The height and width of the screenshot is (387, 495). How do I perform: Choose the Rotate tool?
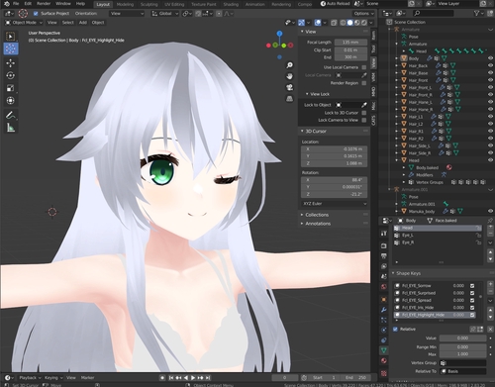pos(11,75)
